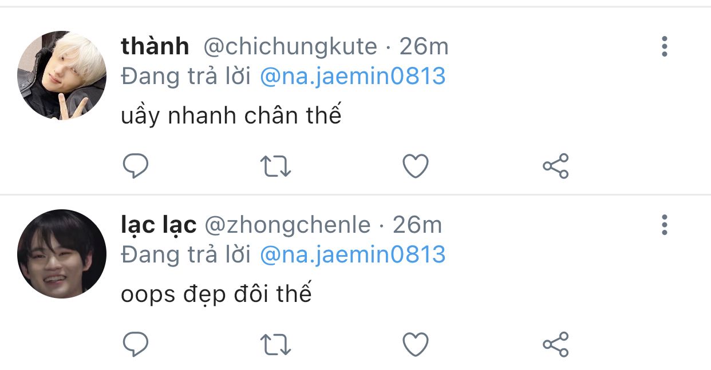Retweet thành's reply
Viewport: 711px width, 370px height.
tap(276, 166)
